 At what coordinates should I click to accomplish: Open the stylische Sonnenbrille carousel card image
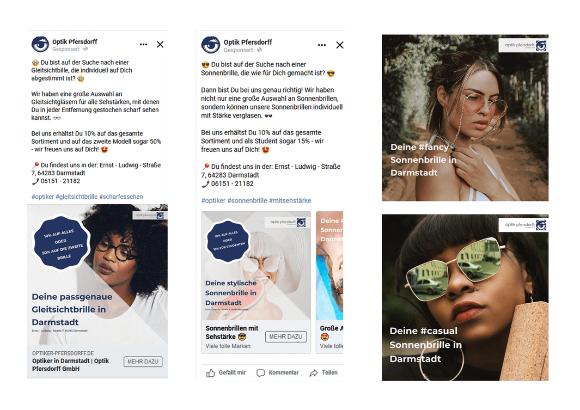click(256, 266)
